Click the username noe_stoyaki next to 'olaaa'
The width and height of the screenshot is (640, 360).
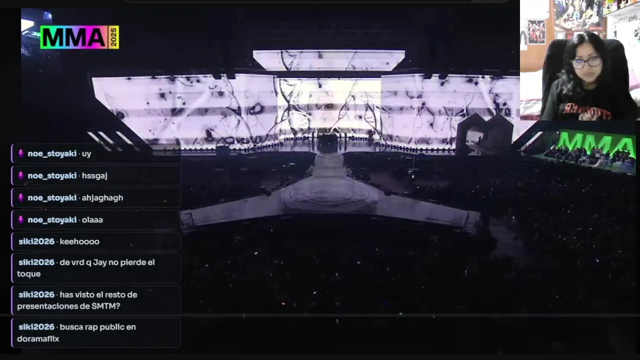pos(52,219)
